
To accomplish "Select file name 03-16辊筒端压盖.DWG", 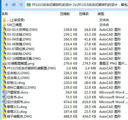I will coord(24,59).
